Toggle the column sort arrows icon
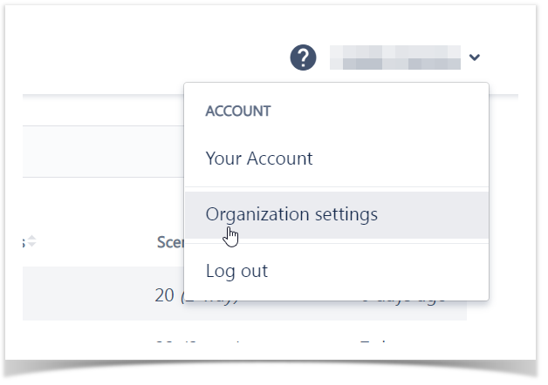The width and height of the screenshot is (548, 385). click(x=31, y=241)
